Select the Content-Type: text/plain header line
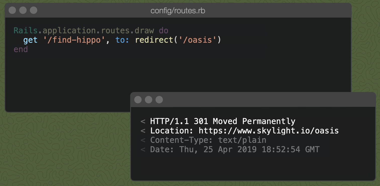Image resolution: width=380 pixels, height=186 pixels. click(208, 140)
